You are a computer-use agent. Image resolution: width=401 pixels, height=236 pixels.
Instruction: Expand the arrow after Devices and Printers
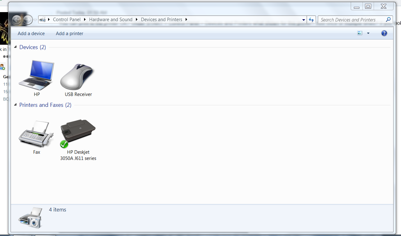(x=186, y=20)
